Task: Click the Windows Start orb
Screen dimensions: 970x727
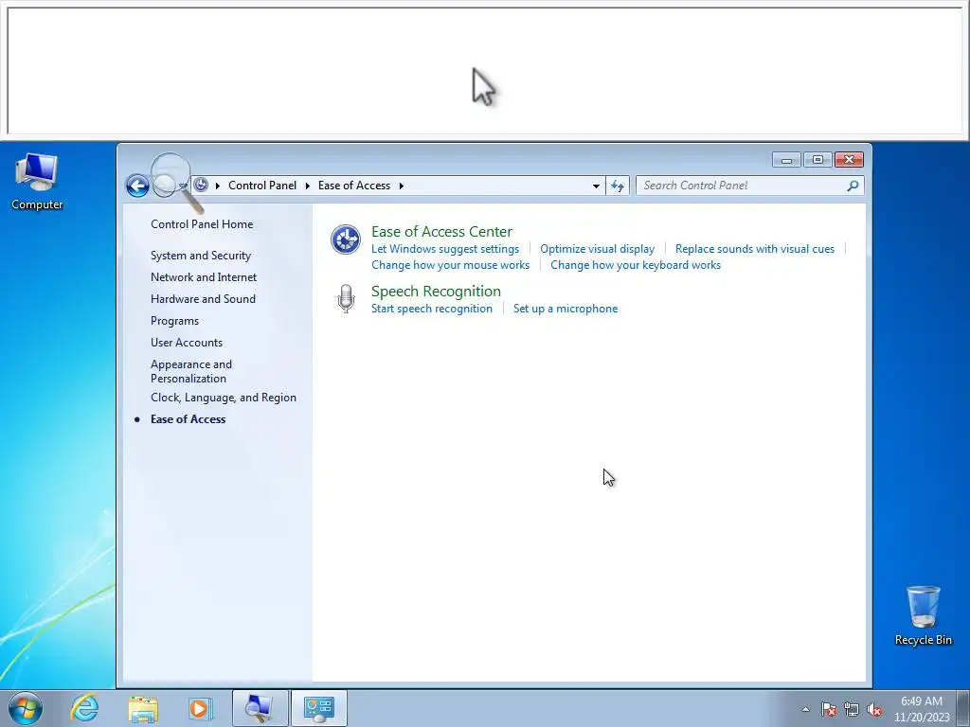Action: click(26, 708)
